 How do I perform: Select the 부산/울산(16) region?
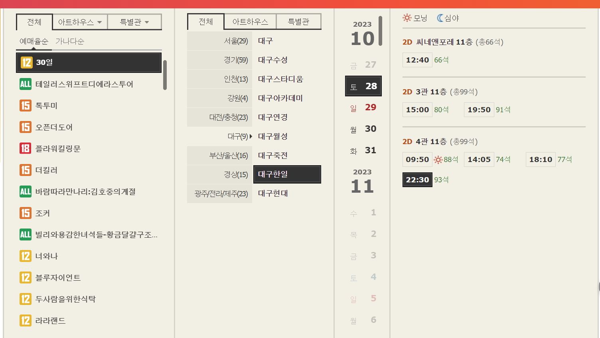click(x=219, y=156)
